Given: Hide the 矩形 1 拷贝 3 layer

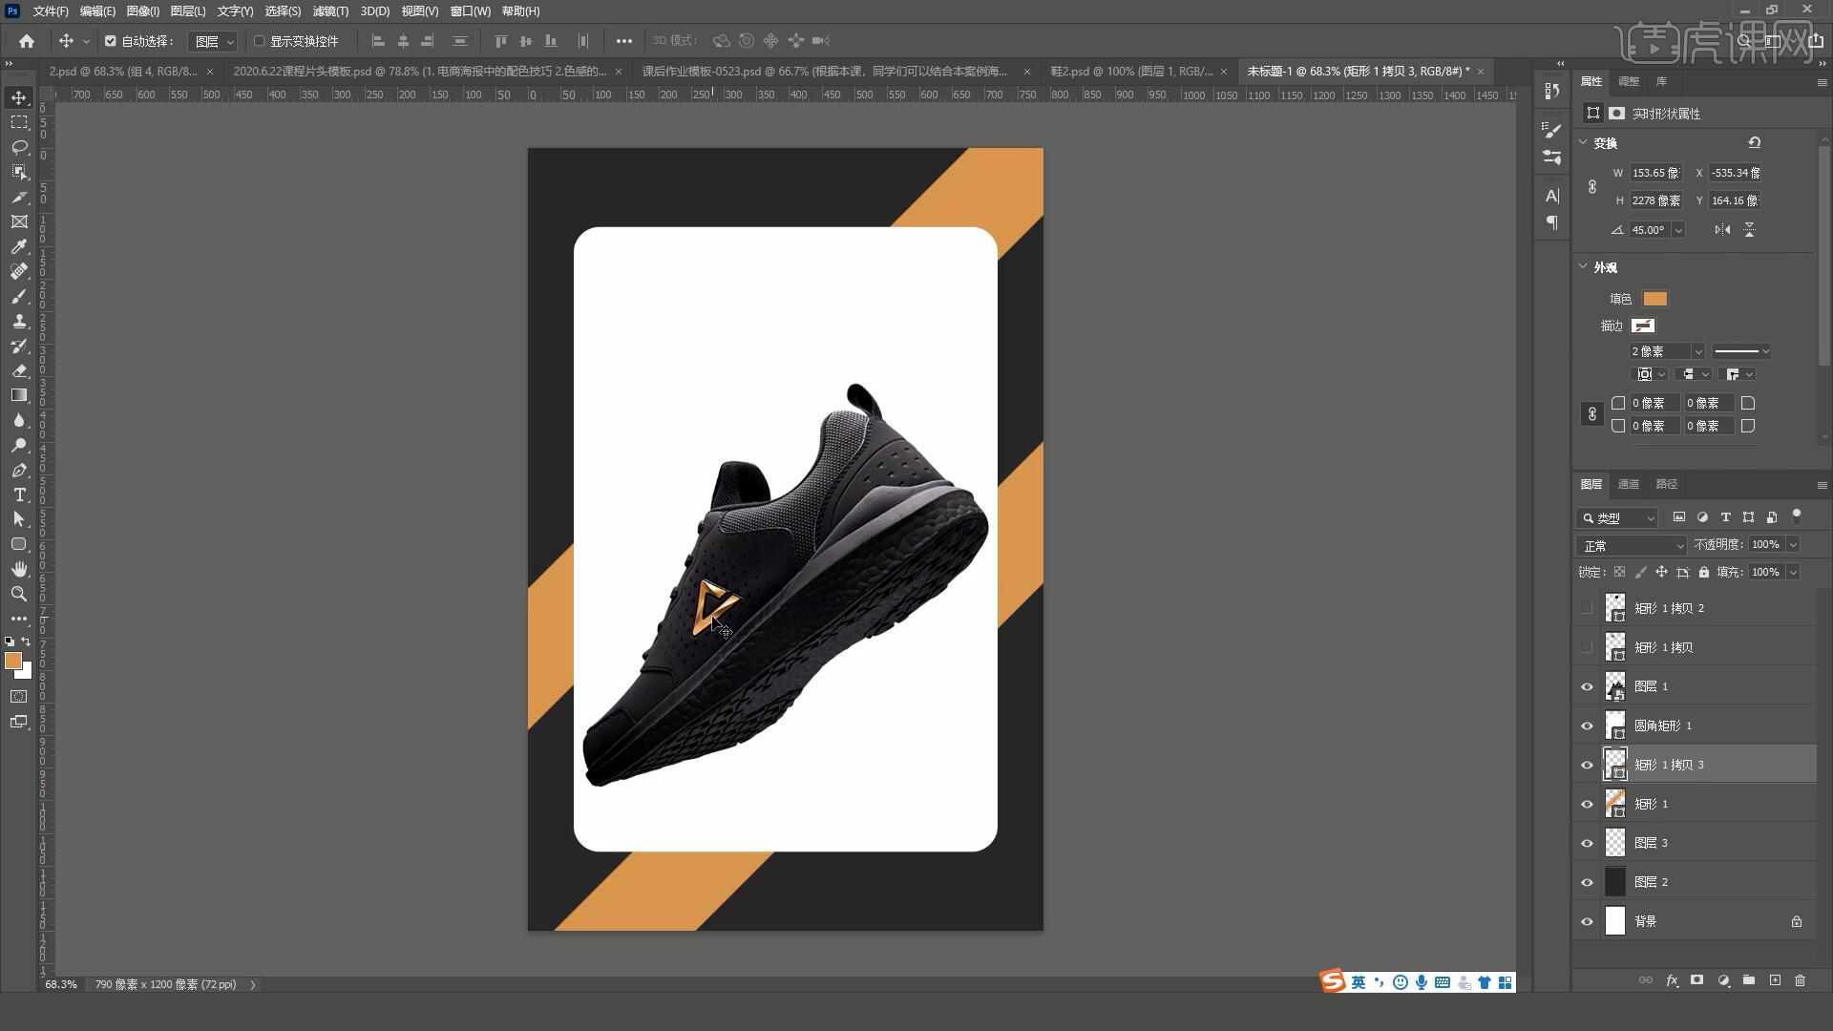Looking at the screenshot, I should [1587, 765].
